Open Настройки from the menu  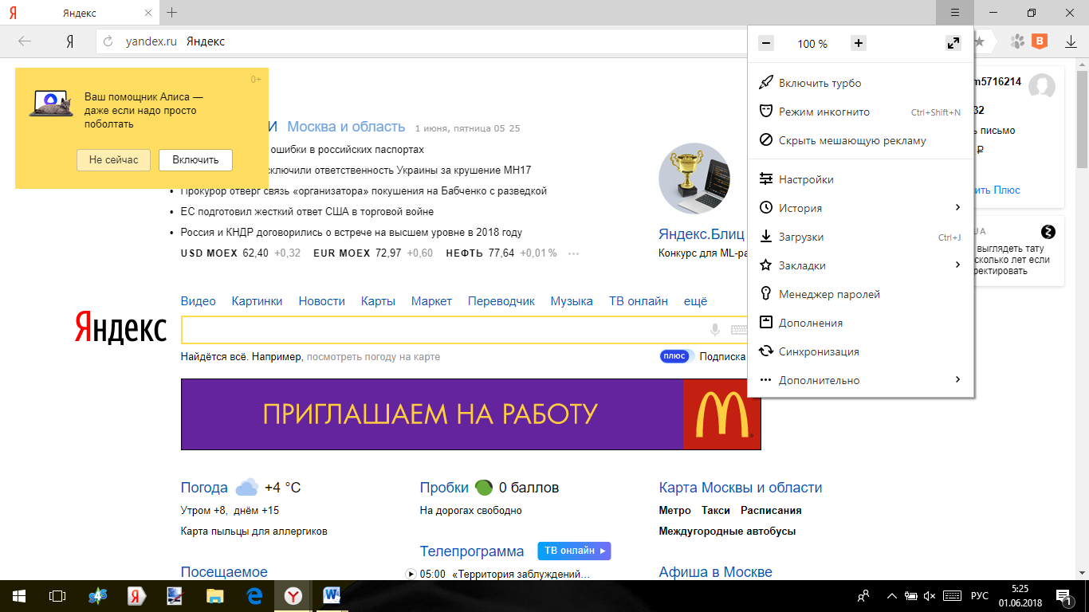pos(806,179)
